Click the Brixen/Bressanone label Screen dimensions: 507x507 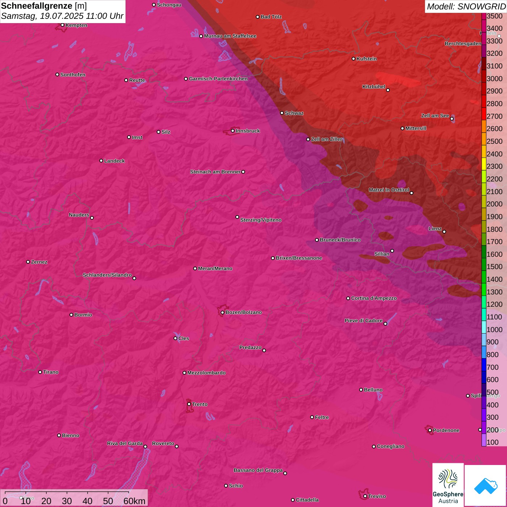pos(299,258)
